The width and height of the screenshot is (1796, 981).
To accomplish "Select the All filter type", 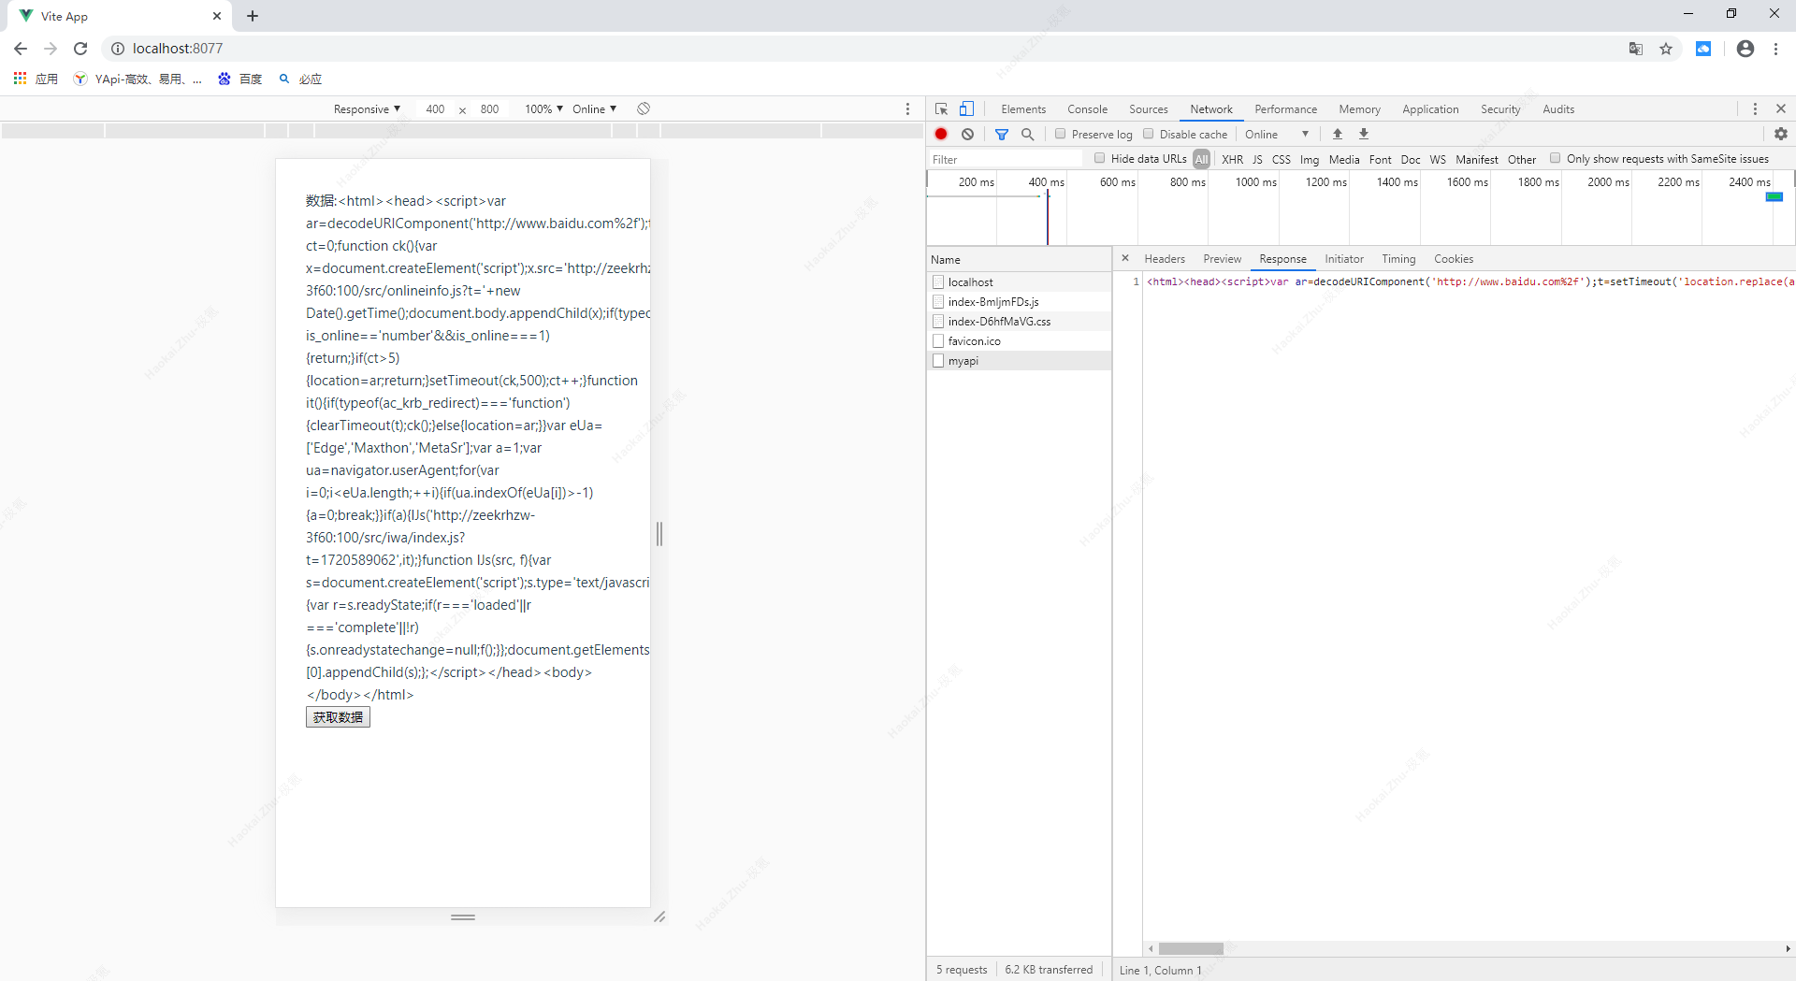I will 1201,160.
